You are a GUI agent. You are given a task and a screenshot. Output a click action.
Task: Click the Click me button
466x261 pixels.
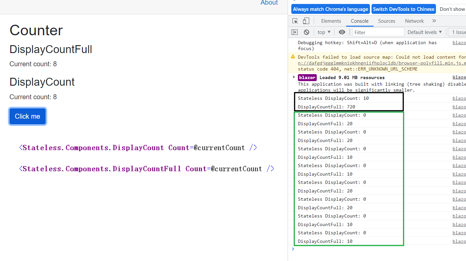pos(27,116)
